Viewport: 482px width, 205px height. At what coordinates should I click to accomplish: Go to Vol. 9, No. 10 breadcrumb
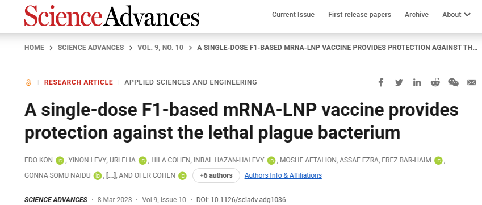point(160,48)
